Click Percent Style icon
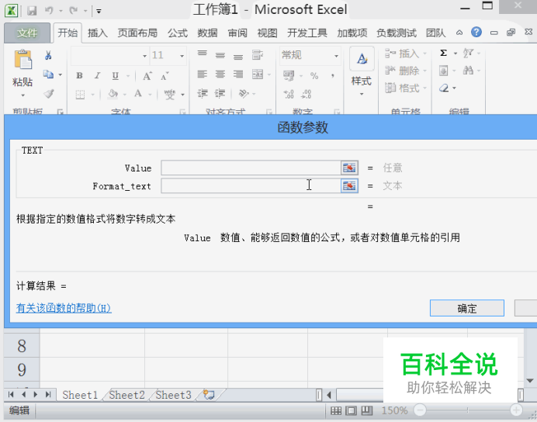The width and height of the screenshot is (537, 422). coord(314,76)
